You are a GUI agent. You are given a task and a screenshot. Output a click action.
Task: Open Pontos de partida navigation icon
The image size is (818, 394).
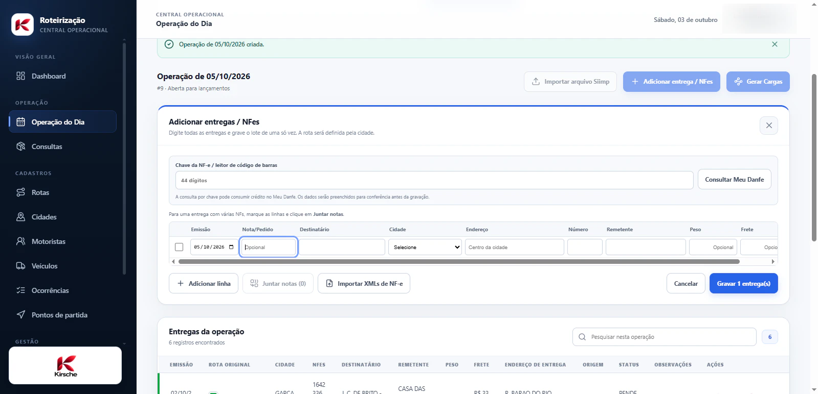pos(21,315)
